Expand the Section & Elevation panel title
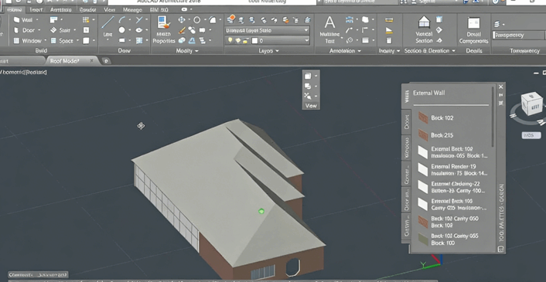 pos(429,51)
